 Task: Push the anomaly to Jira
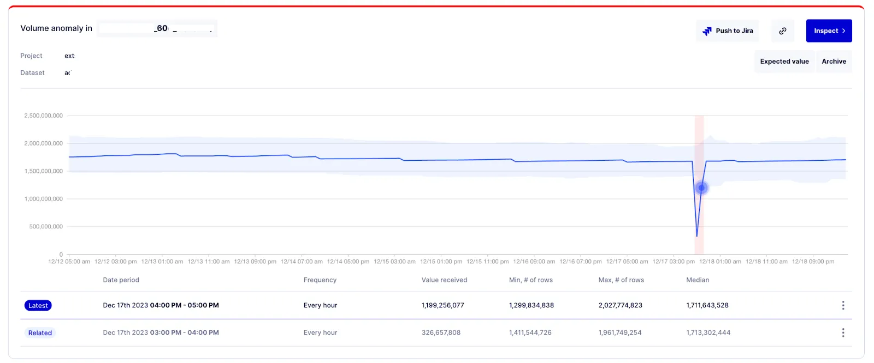point(728,31)
